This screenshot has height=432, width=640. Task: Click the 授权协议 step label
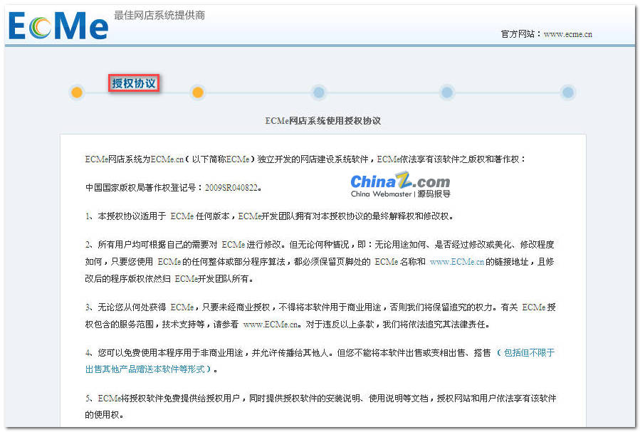(x=134, y=83)
